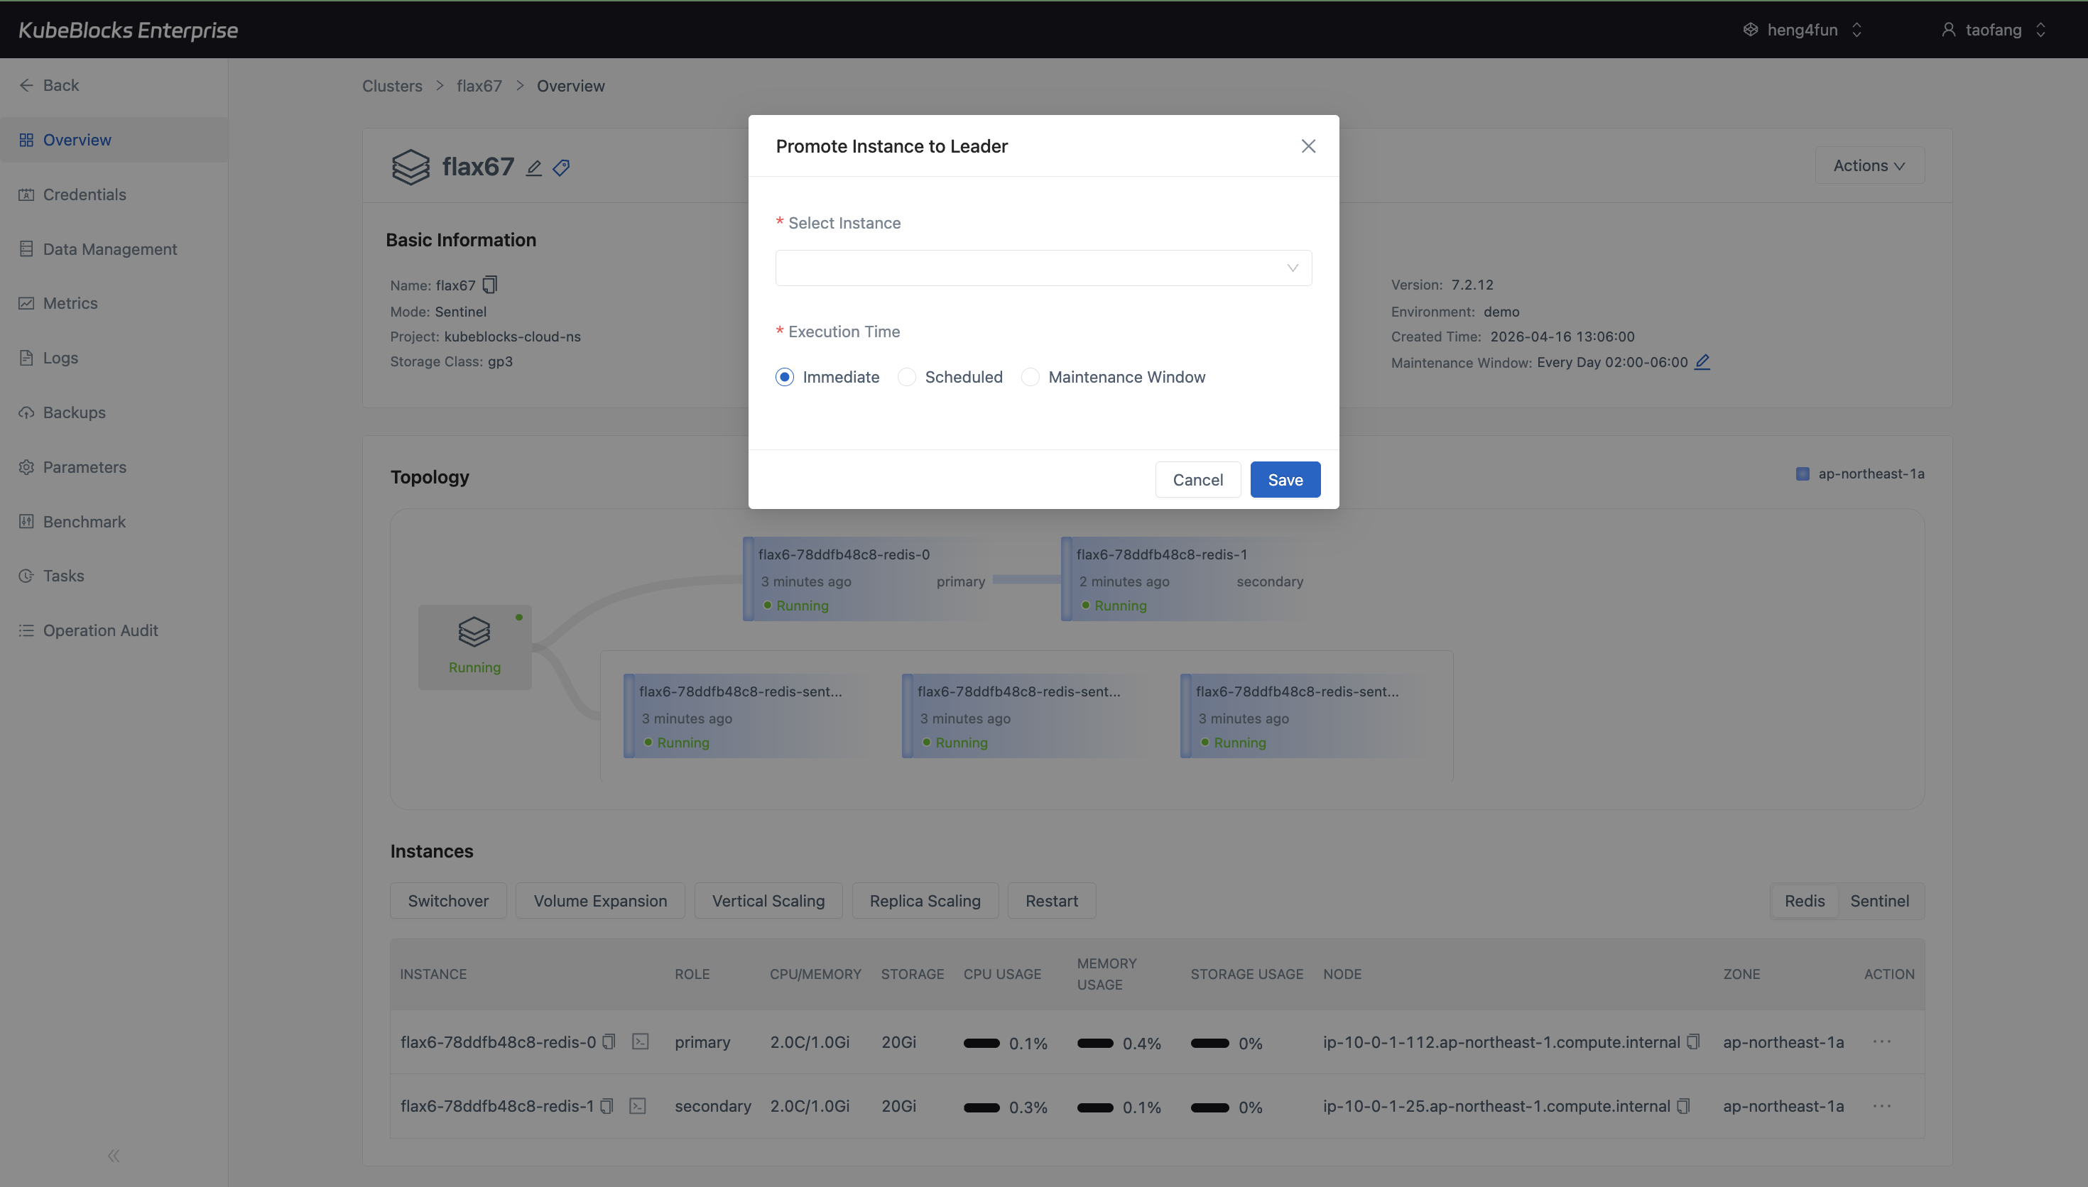Click the redis-1 secondary topology node
The image size is (2088, 1187).
click(1185, 579)
